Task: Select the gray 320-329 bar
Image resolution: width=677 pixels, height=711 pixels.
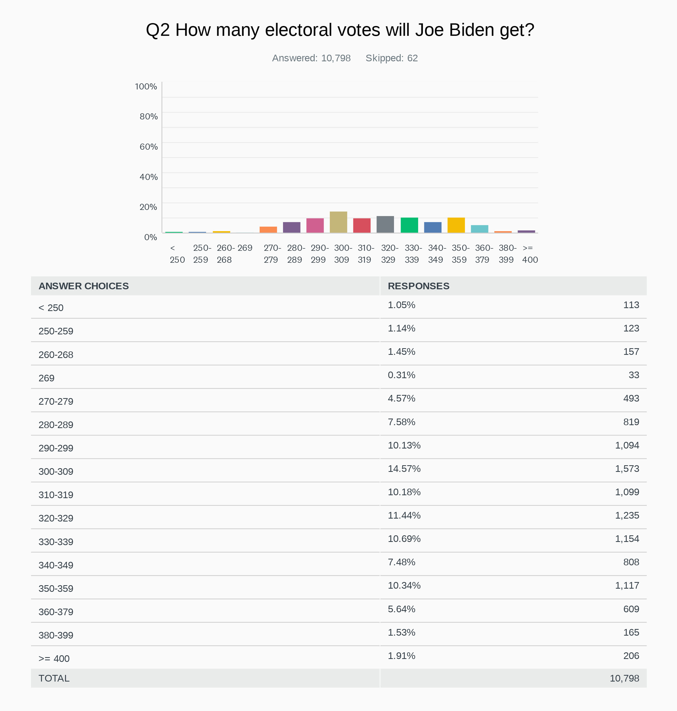Action: pyautogui.click(x=385, y=224)
